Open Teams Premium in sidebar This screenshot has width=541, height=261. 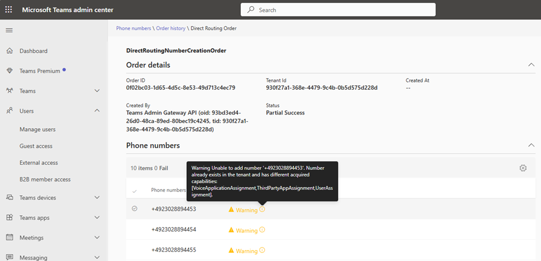pyautogui.click(x=40, y=71)
